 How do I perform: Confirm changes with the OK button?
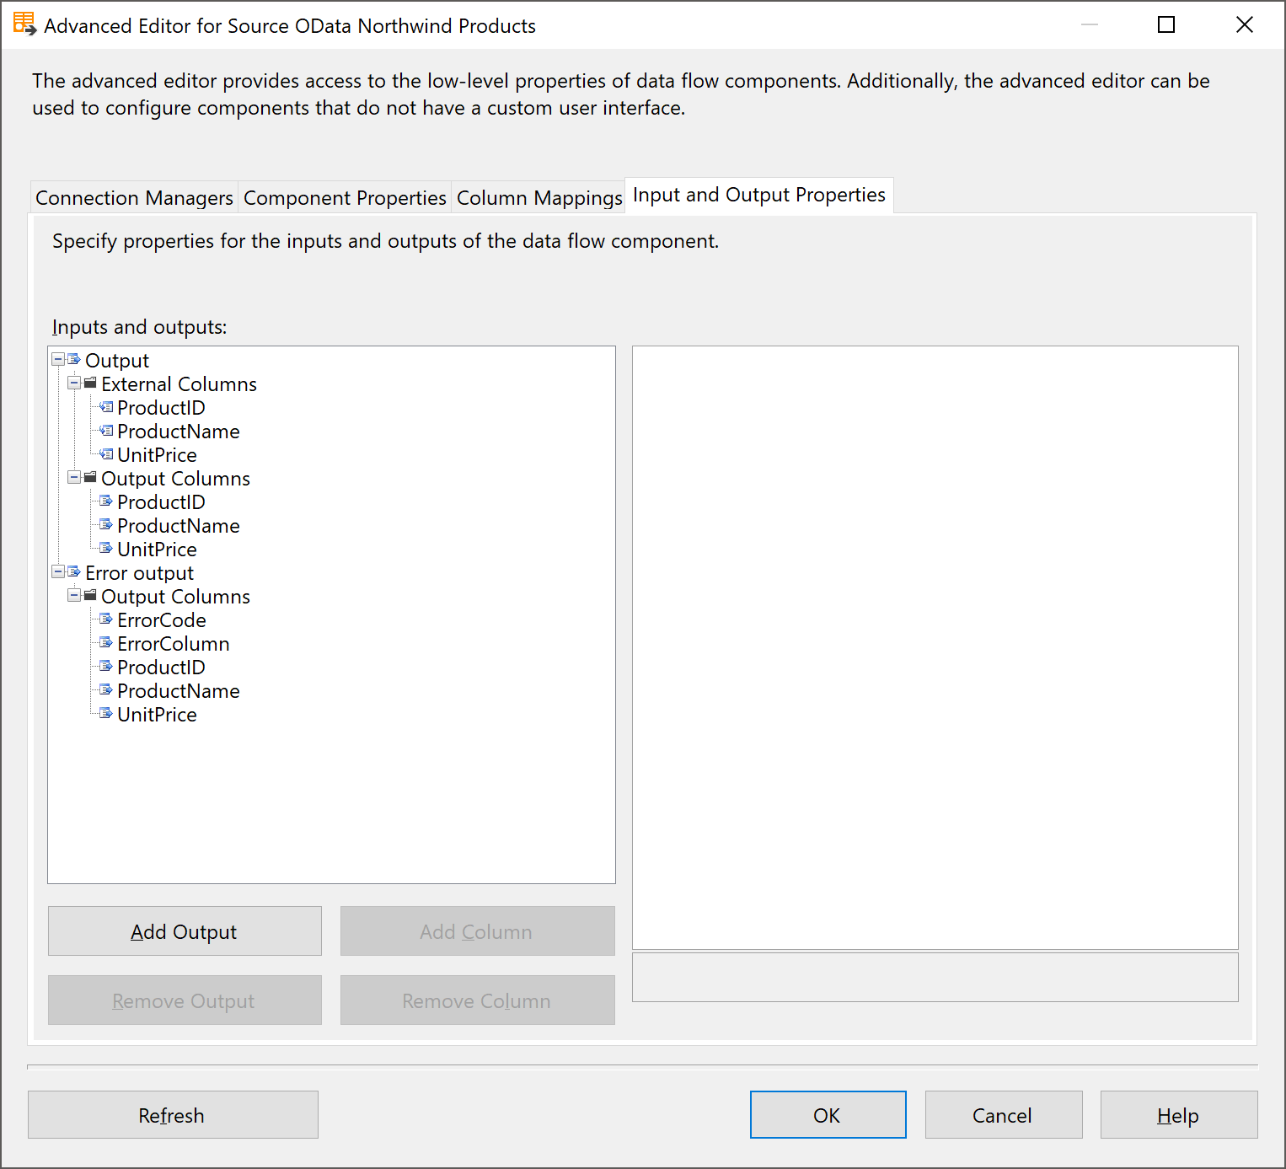pos(828,1115)
